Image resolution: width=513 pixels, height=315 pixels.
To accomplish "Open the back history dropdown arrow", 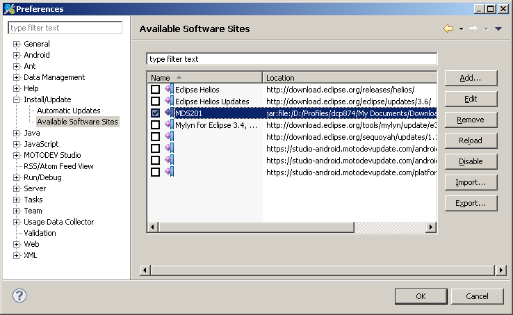I will point(461,29).
